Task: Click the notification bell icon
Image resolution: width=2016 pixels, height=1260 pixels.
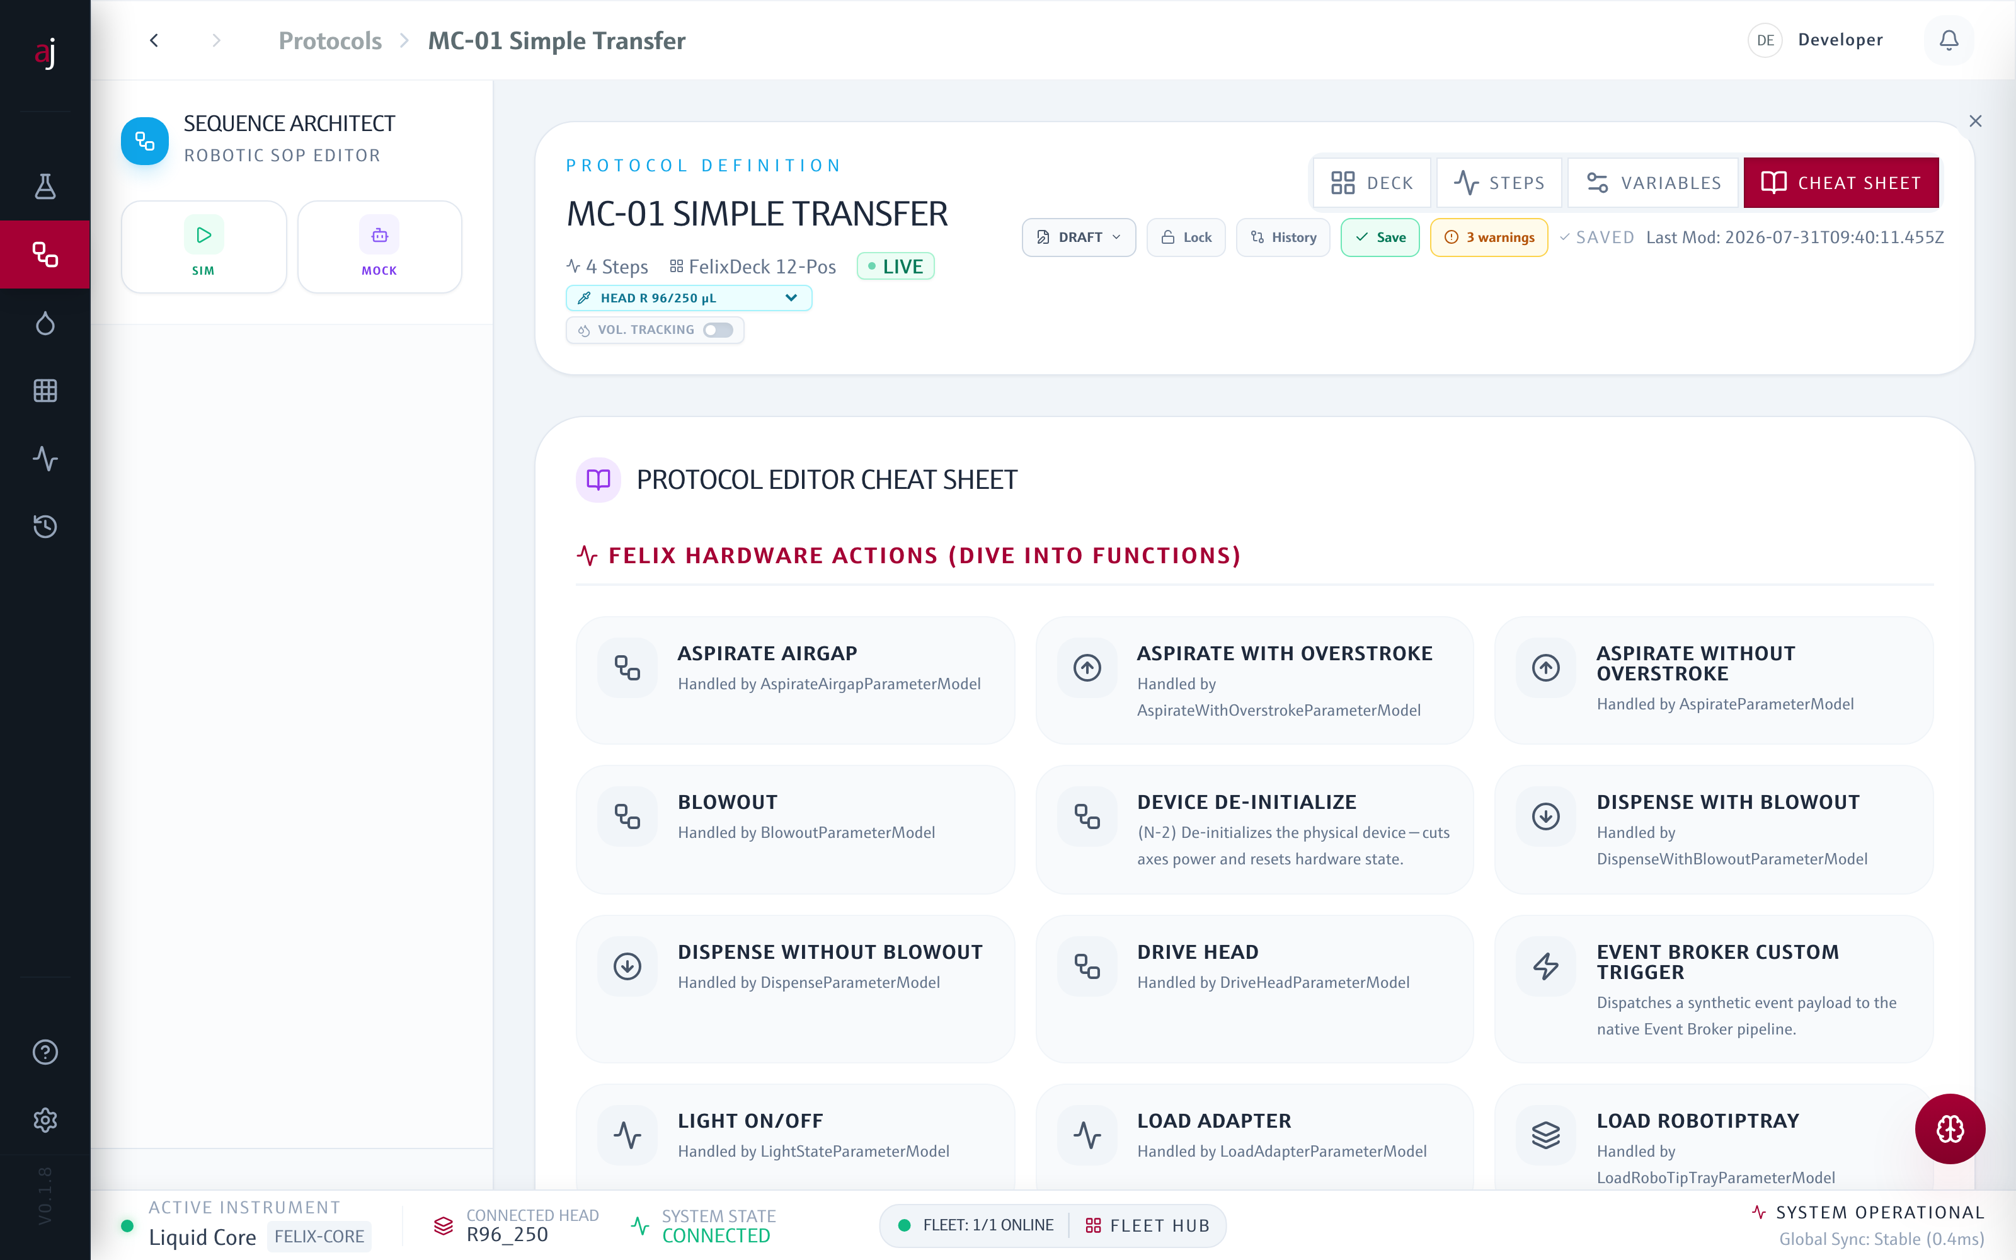Action: coord(1949,40)
